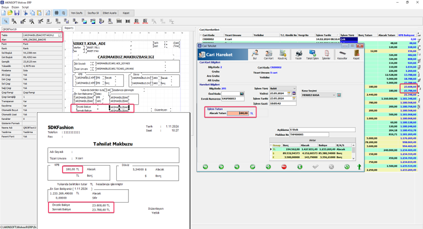
Task: Click the Makbuz No field
Action: coord(309,135)
